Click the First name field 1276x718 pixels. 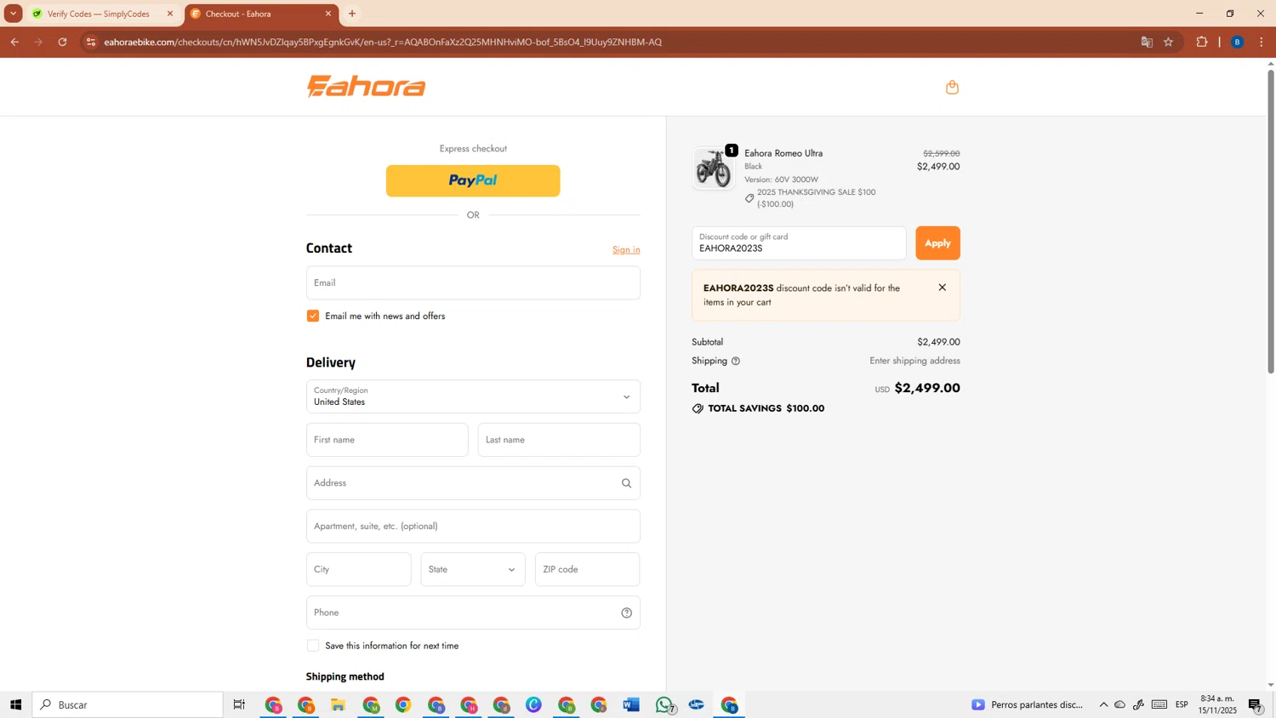[x=387, y=440]
